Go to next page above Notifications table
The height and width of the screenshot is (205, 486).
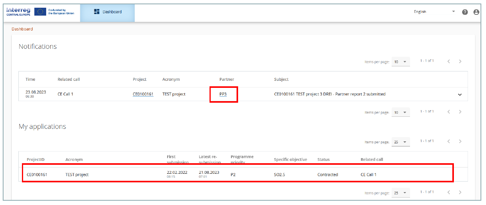(460, 61)
